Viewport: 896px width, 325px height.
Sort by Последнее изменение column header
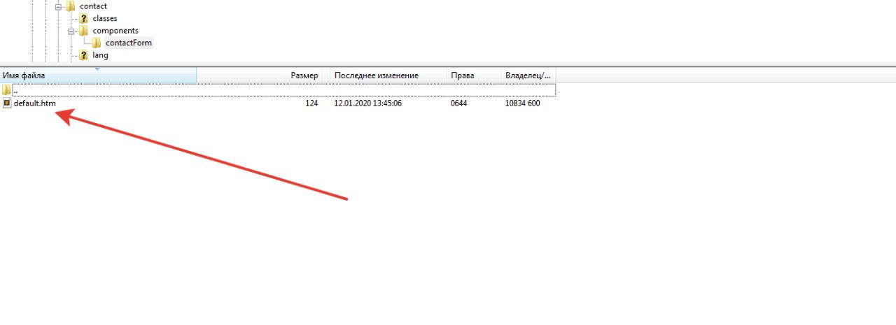click(x=389, y=75)
